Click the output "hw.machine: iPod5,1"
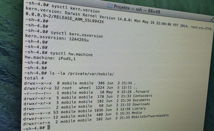 [x=50, y=58]
